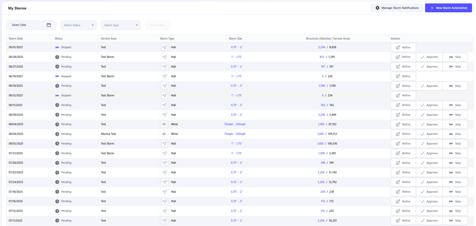This screenshot has width=476, height=226.
Task: Open the 433 selected structures link
Action: point(322,57)
